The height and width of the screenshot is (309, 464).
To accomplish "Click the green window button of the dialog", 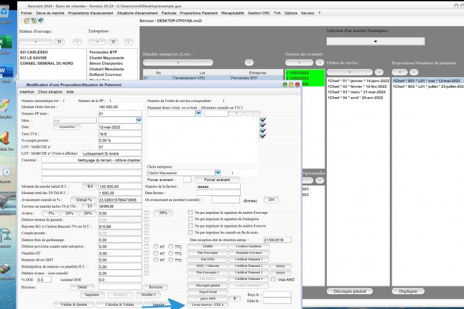I will (285, 85).
